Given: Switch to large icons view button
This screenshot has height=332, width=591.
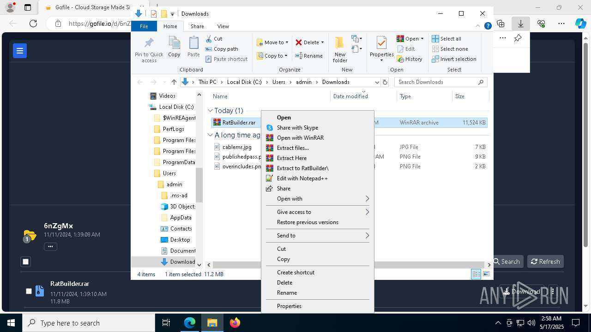Looking at the screenshot, I should click(x=486, y=274).
